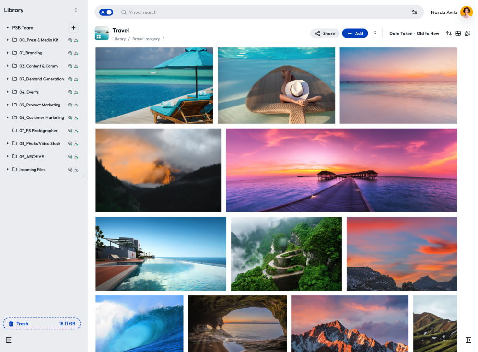Open the Trash bin

[42, 324]
